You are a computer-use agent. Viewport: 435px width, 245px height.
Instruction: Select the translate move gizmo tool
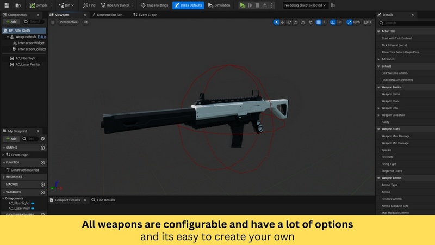[x=283, y=22]
